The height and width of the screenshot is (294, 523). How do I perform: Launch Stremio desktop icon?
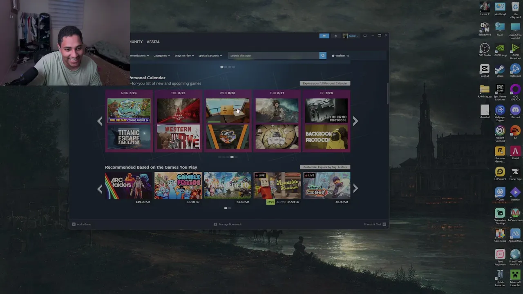(515, 194)
